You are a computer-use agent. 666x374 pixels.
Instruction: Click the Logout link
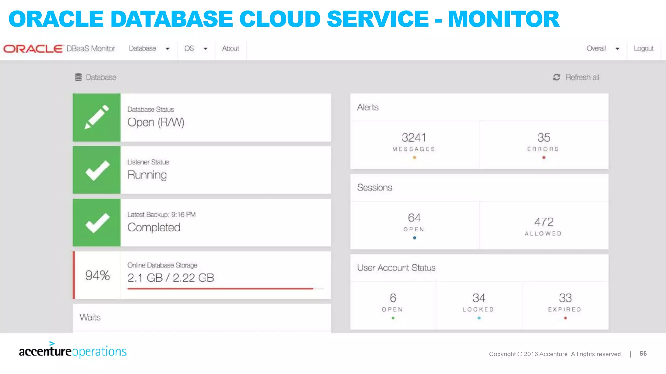coord(644,49)
